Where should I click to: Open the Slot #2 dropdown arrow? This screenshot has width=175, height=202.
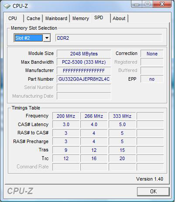tap(47, 38)
